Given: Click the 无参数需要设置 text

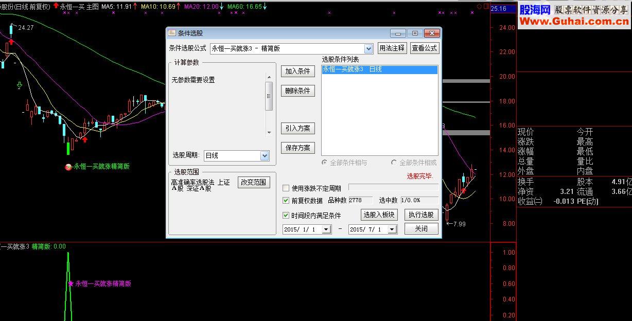Looking at the screenshot, I should point(193,80).
